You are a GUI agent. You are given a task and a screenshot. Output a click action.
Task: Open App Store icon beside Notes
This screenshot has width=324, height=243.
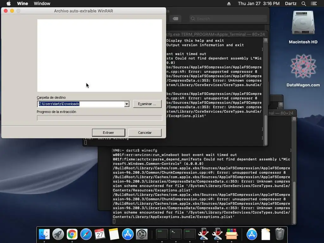pos(128,234)
